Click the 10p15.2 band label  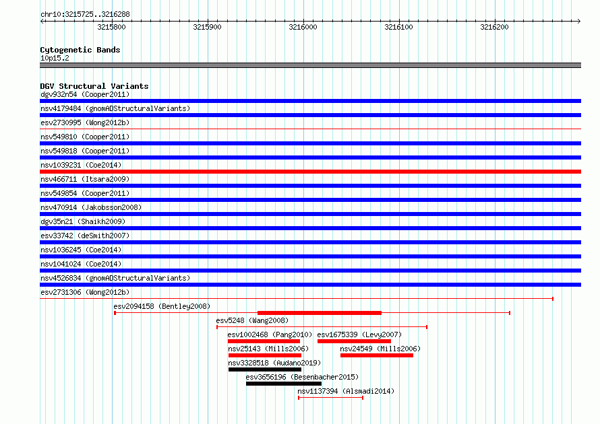[55, 58]
